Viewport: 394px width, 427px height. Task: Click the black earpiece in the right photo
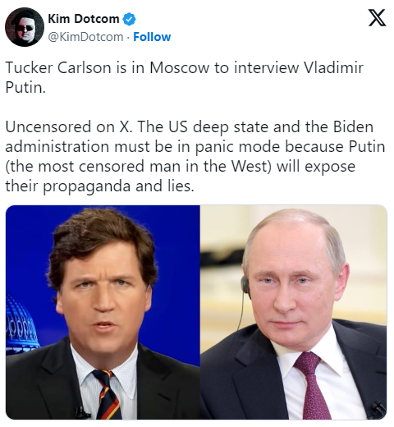(x=245, y=285)
